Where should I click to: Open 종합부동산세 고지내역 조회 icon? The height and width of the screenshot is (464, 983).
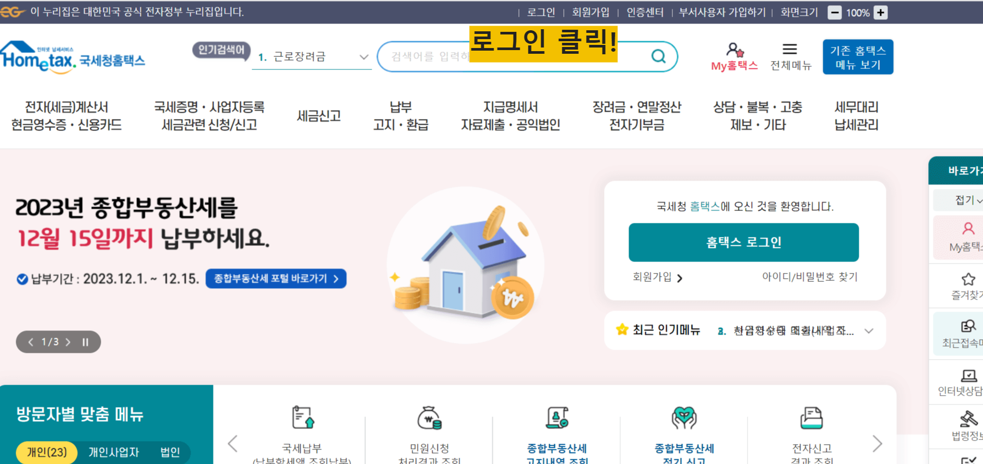tap(557, 418)
